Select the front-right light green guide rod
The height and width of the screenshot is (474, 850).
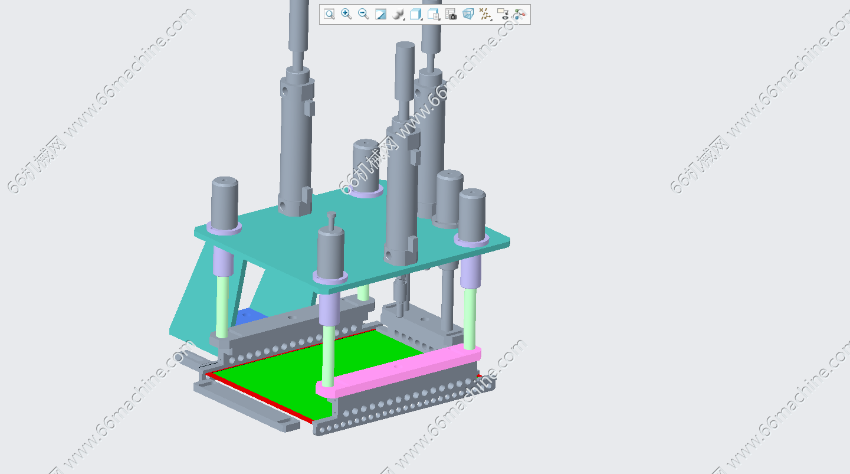[x=470, y=319]
